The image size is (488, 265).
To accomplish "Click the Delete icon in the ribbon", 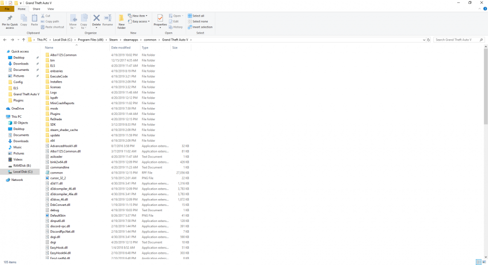I will pyautogui.click(x=96, y=21).
